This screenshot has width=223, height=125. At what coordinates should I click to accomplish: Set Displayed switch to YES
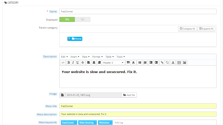(x=67, y=20)
